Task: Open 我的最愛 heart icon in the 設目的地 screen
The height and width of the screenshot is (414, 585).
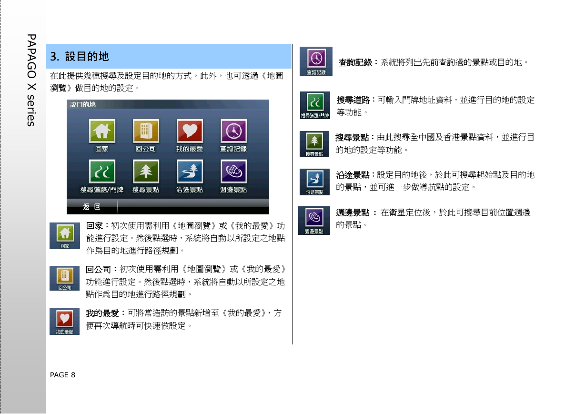Action: [x=190, y=131]
